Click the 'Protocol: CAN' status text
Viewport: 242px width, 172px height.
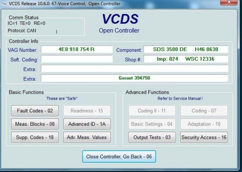tap(22, 31)
